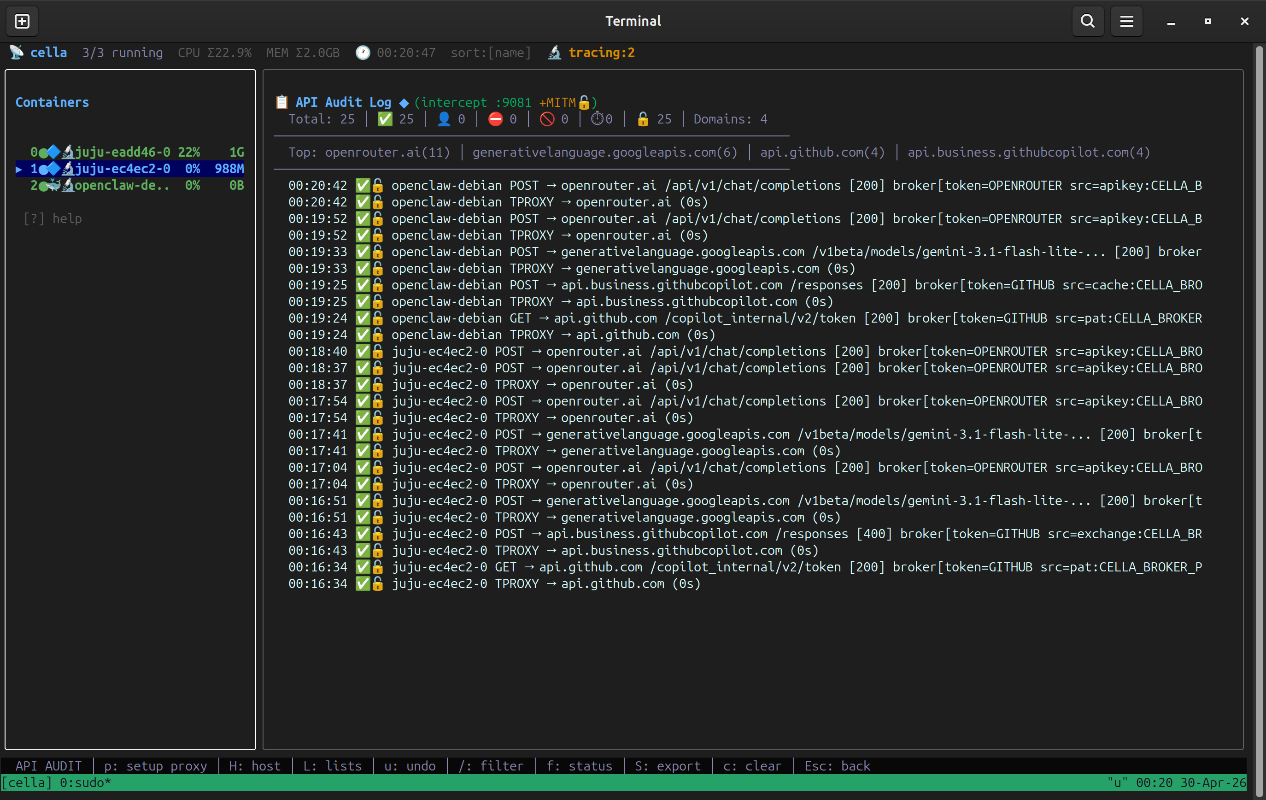Click the blue diamond next to API Audit Log
This screenshot has width=1266, height=800.
(404, 103)
